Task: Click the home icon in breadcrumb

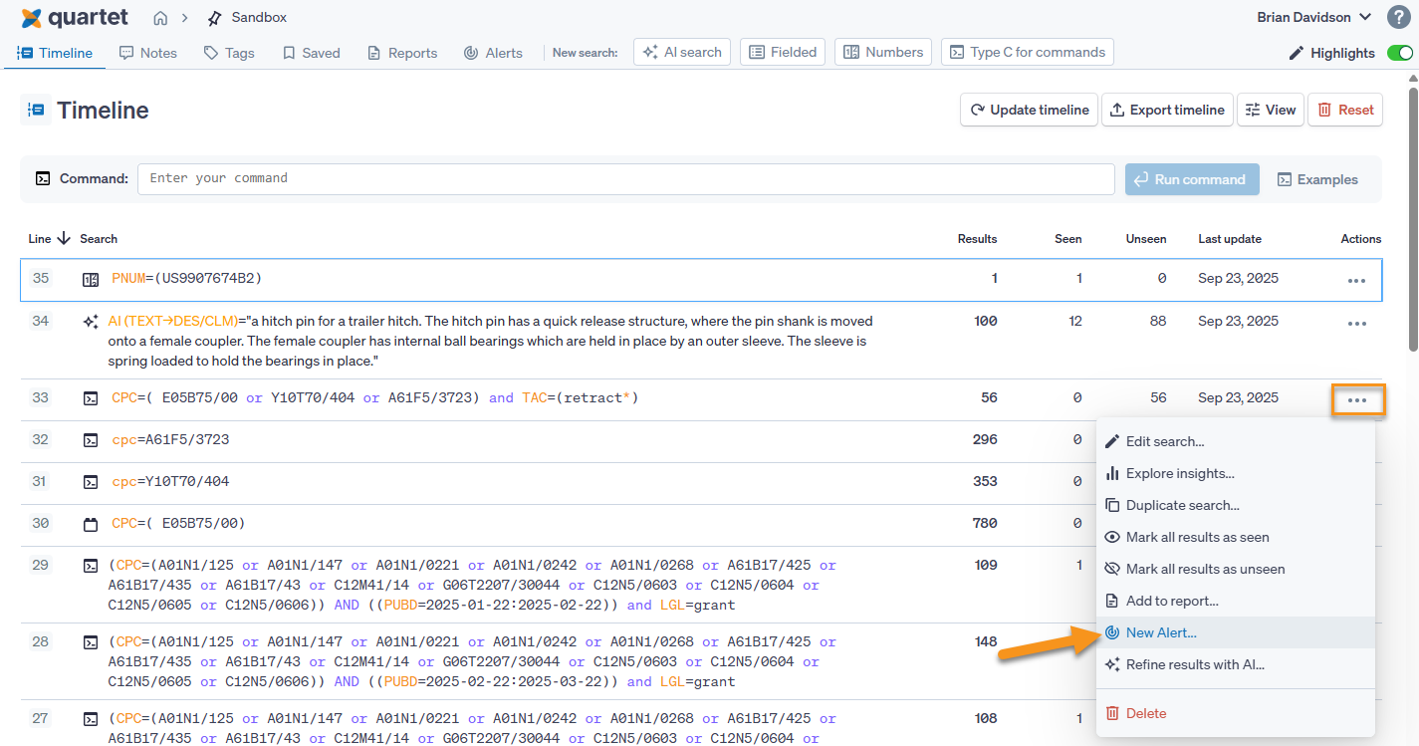Action: coord(160,18)
